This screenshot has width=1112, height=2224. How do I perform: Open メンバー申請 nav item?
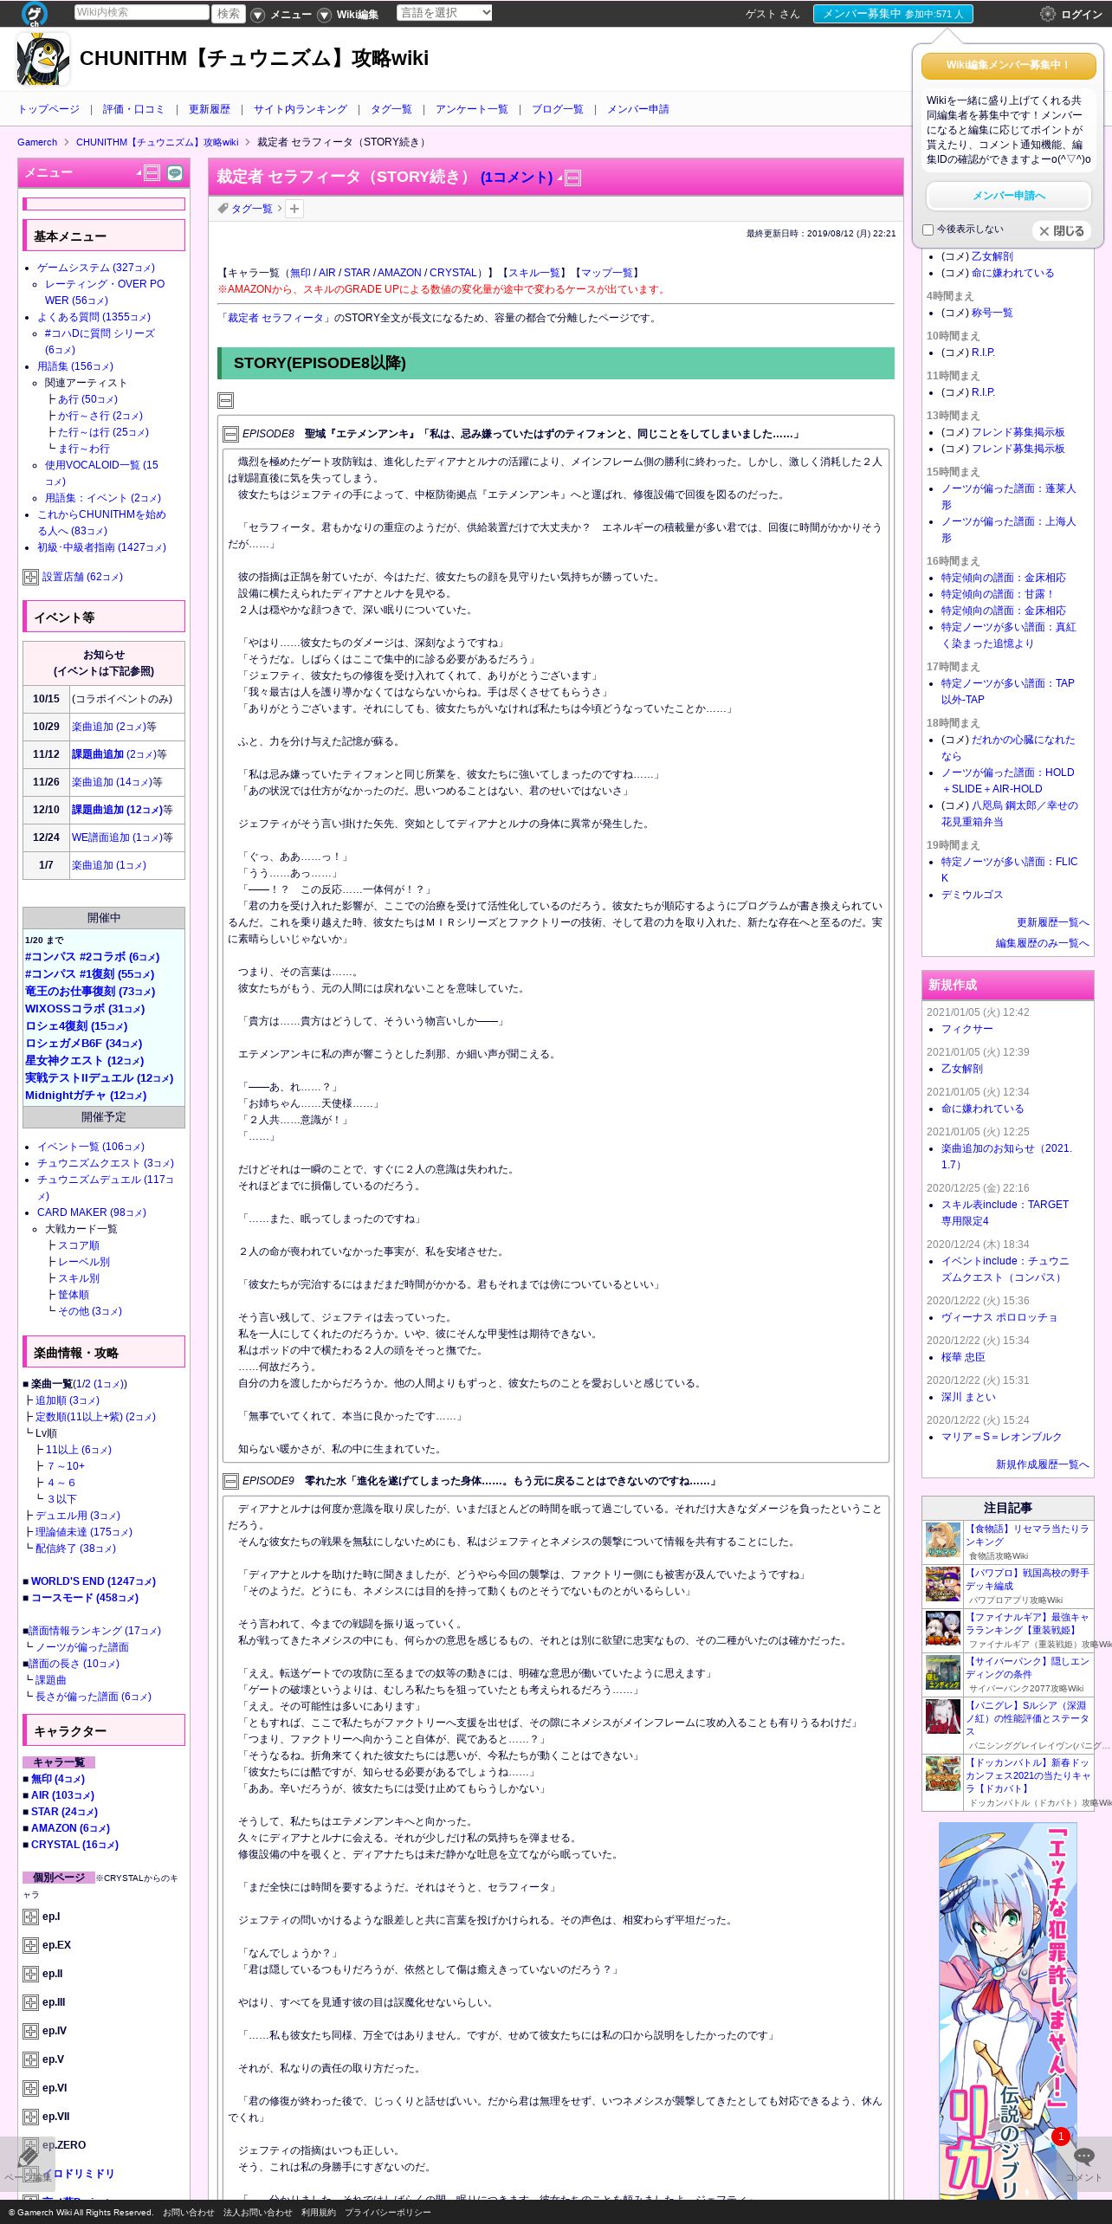[637, 109]
